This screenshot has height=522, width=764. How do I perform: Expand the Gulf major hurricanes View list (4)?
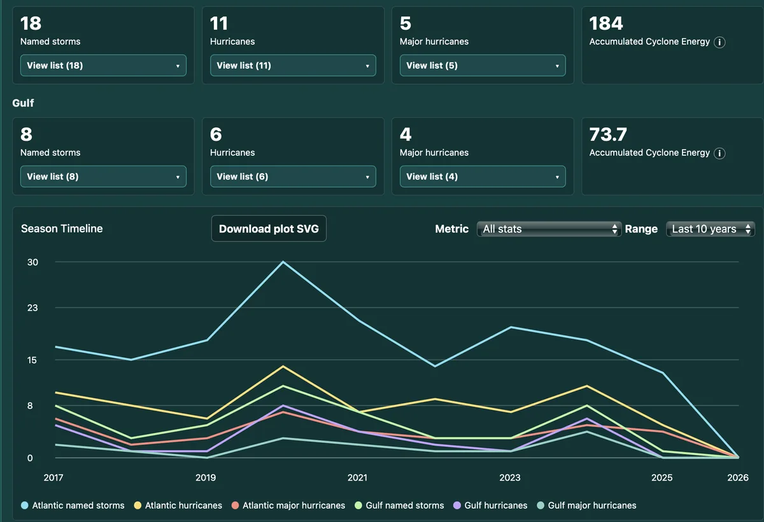coord(483,176)
